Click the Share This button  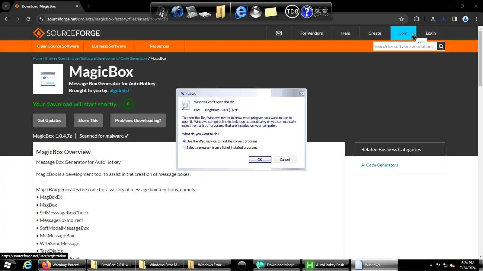(x=88, y=120)
